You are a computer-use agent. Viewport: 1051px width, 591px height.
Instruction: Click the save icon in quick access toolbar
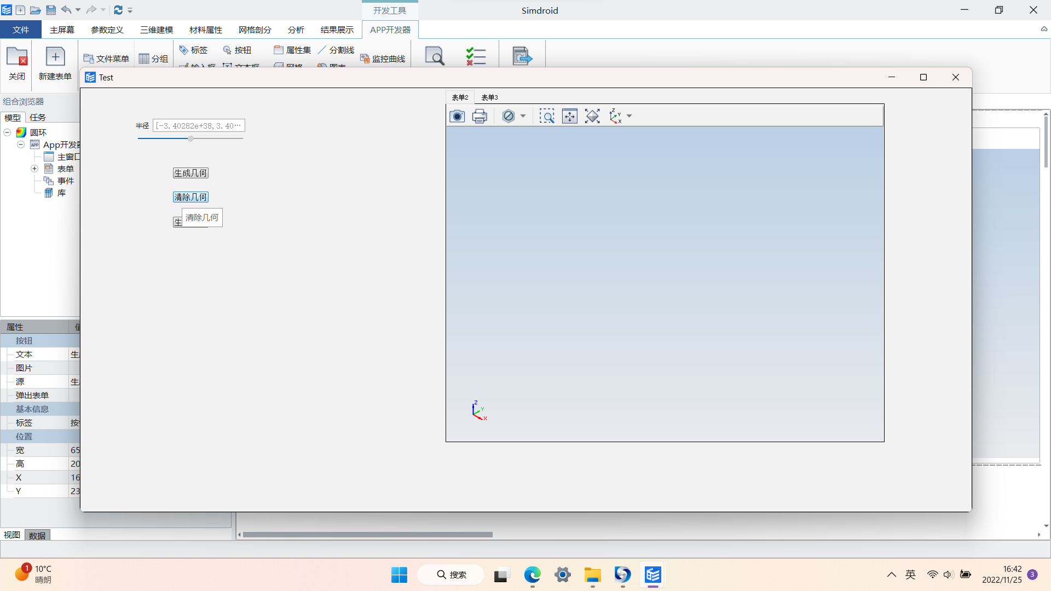[x=50, y=10]
